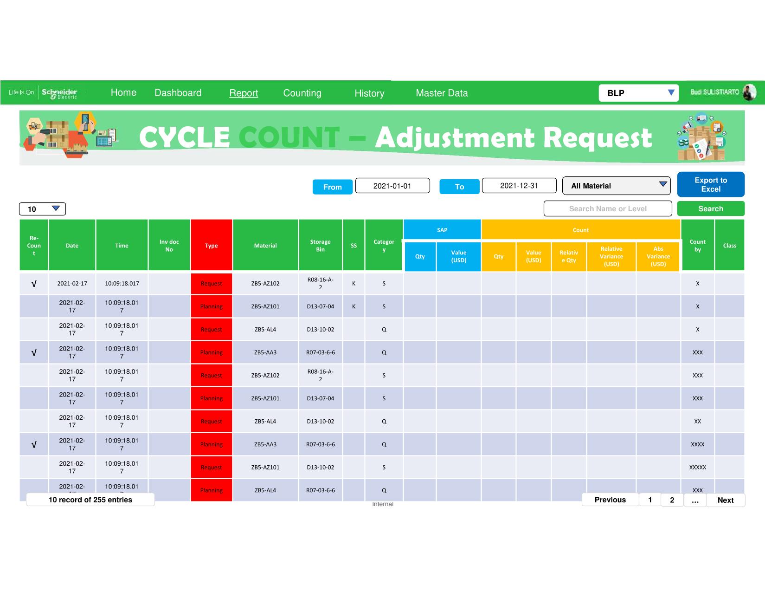This screenshot has width=765, height=592.
Task: Click the Search Name or Level field
Action: click(607, 209)
